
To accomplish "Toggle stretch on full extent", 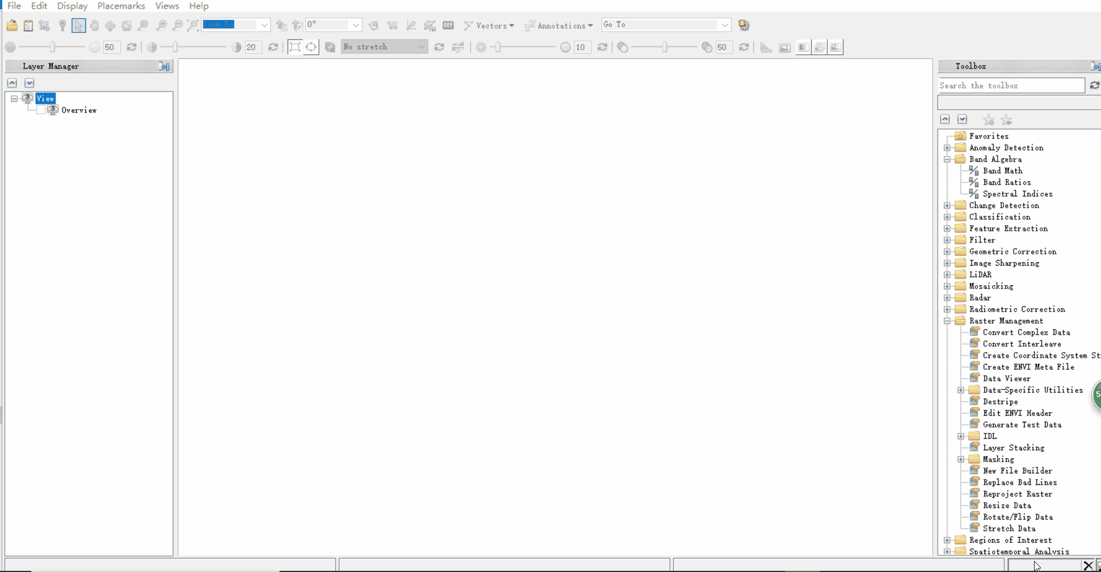I will tap(295, 47).
